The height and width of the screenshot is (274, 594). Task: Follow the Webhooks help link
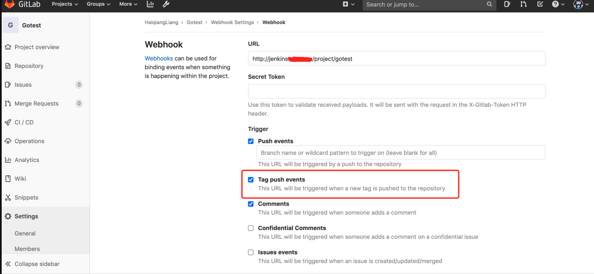(159, 58)
